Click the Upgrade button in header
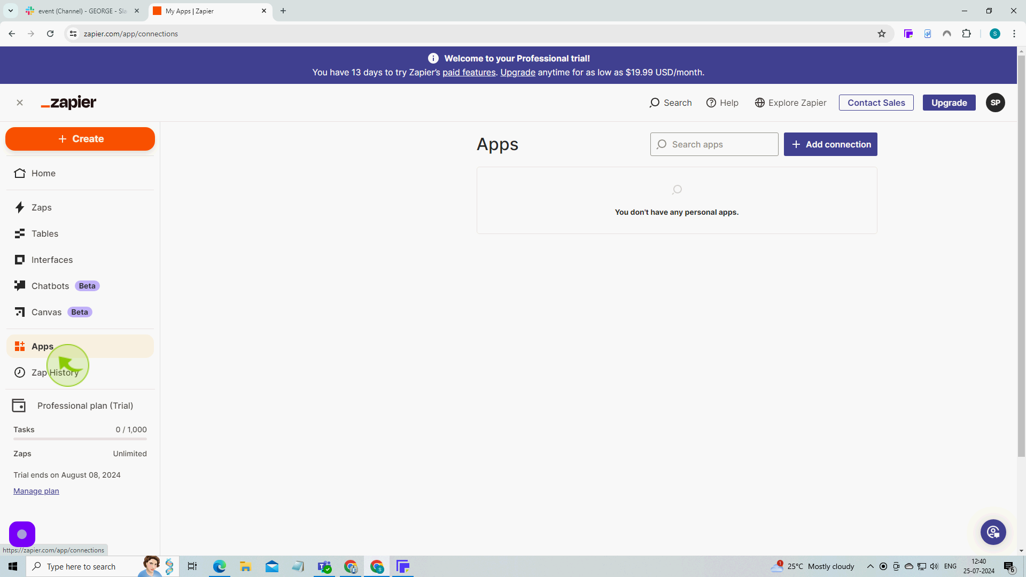Image resolution: width=1026 pixels, height=577 pixels. tap(949, 103)
